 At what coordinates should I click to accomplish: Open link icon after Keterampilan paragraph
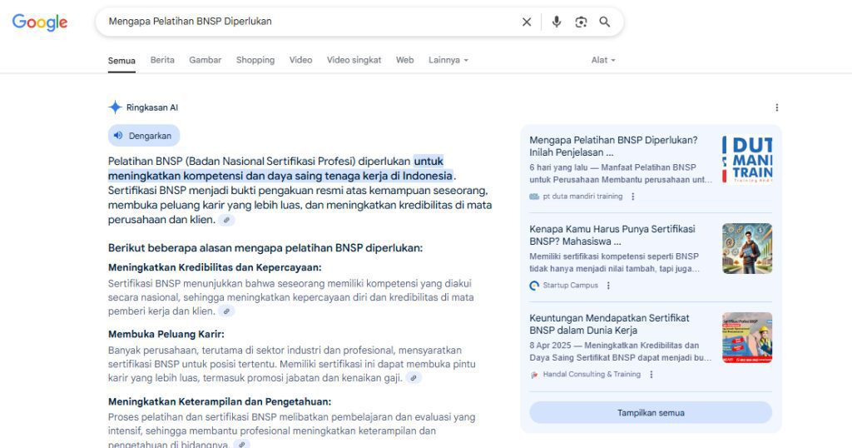(241, 444)
